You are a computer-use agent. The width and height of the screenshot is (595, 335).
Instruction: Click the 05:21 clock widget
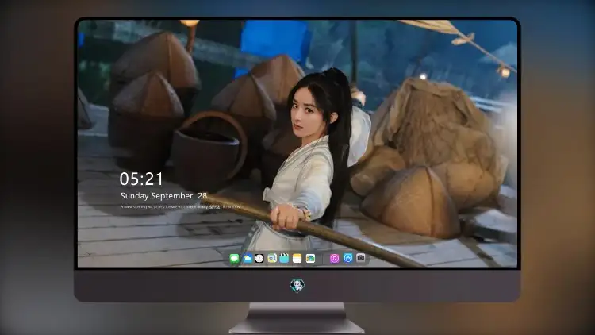(141, 179)
